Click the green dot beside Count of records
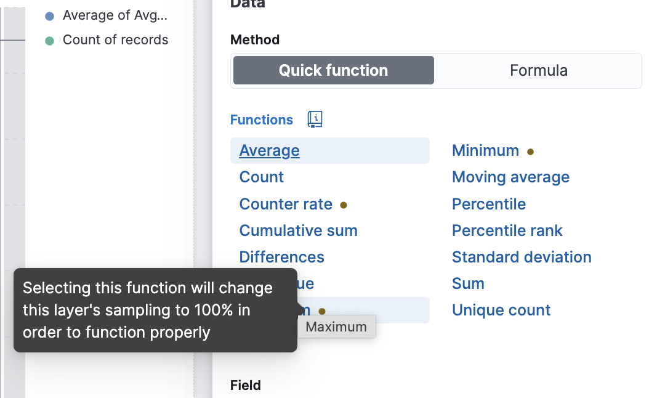The height and width of the screenshot is (398, 649). 50,41
